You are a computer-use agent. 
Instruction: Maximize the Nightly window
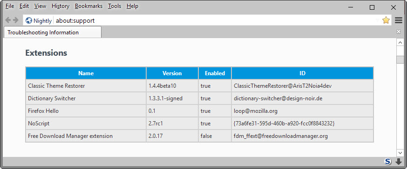372,7
